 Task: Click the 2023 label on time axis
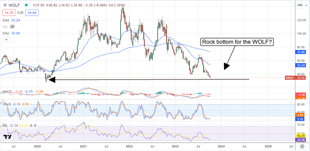pos(175,146)
